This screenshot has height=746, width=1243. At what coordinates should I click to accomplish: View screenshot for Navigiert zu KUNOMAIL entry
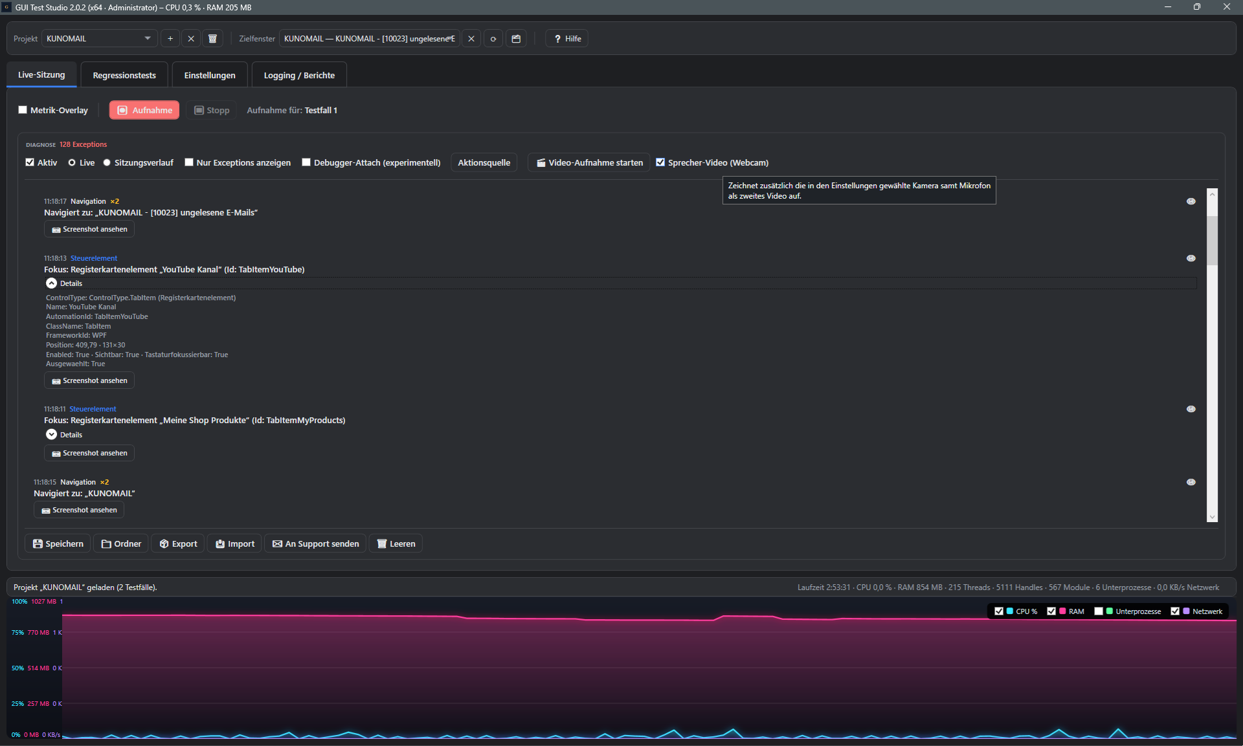click(x=79, y=510)
